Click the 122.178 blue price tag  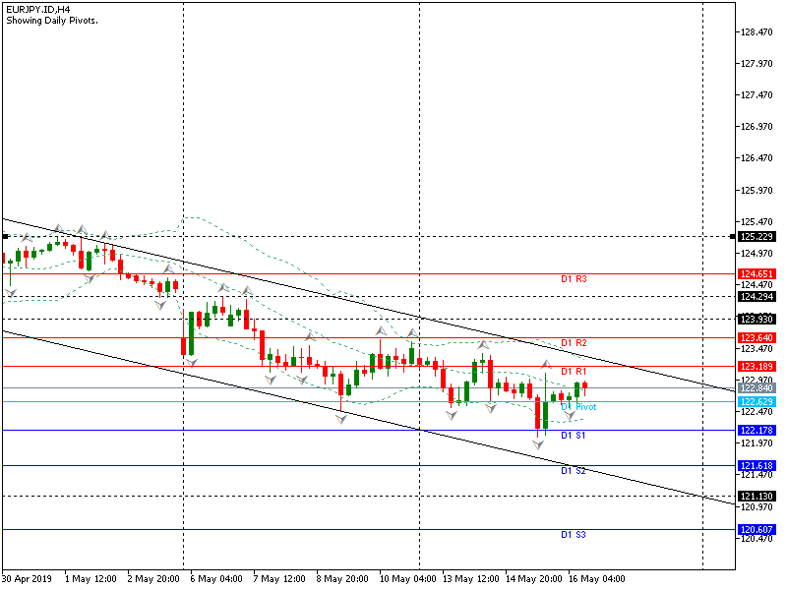coord(757,430)
